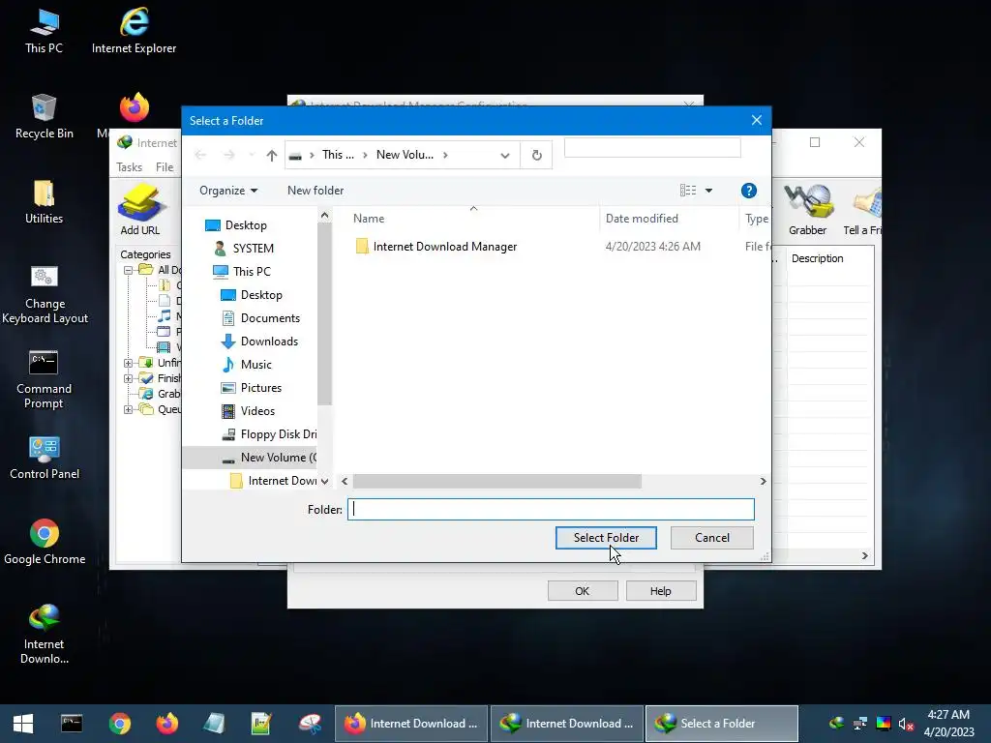The width and height of the screenshot is (991, 743).
Task: Open the Start menu
Action: point(23,724)
